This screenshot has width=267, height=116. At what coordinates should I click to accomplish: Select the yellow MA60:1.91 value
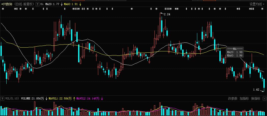click(71, 4)
